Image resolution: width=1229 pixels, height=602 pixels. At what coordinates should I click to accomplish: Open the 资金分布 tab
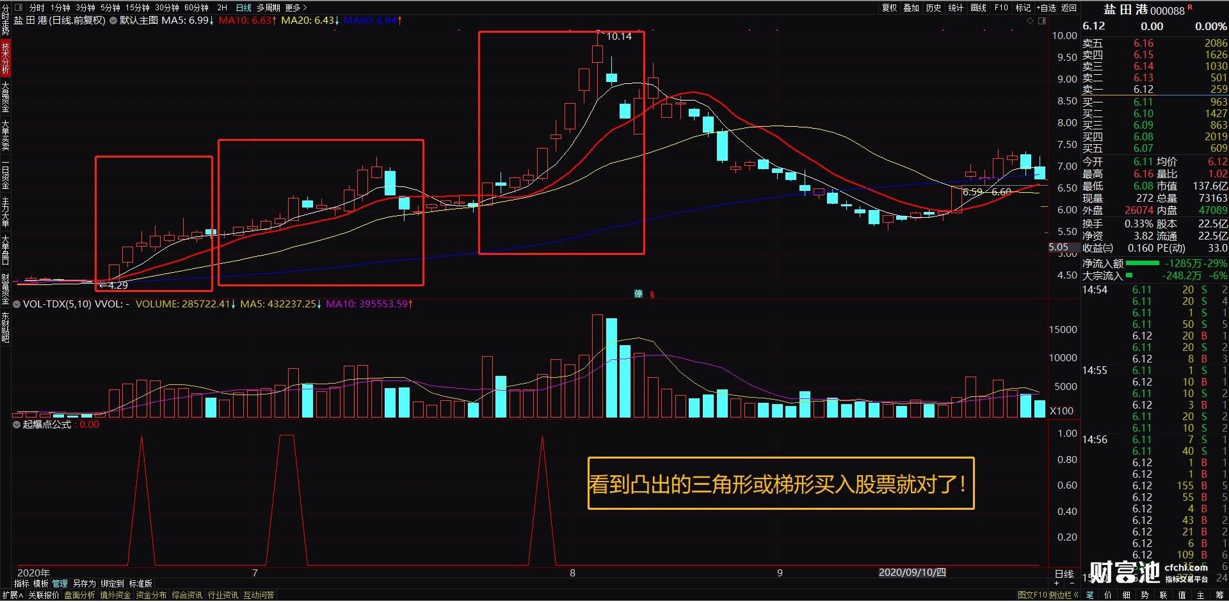tap(151, 595)
